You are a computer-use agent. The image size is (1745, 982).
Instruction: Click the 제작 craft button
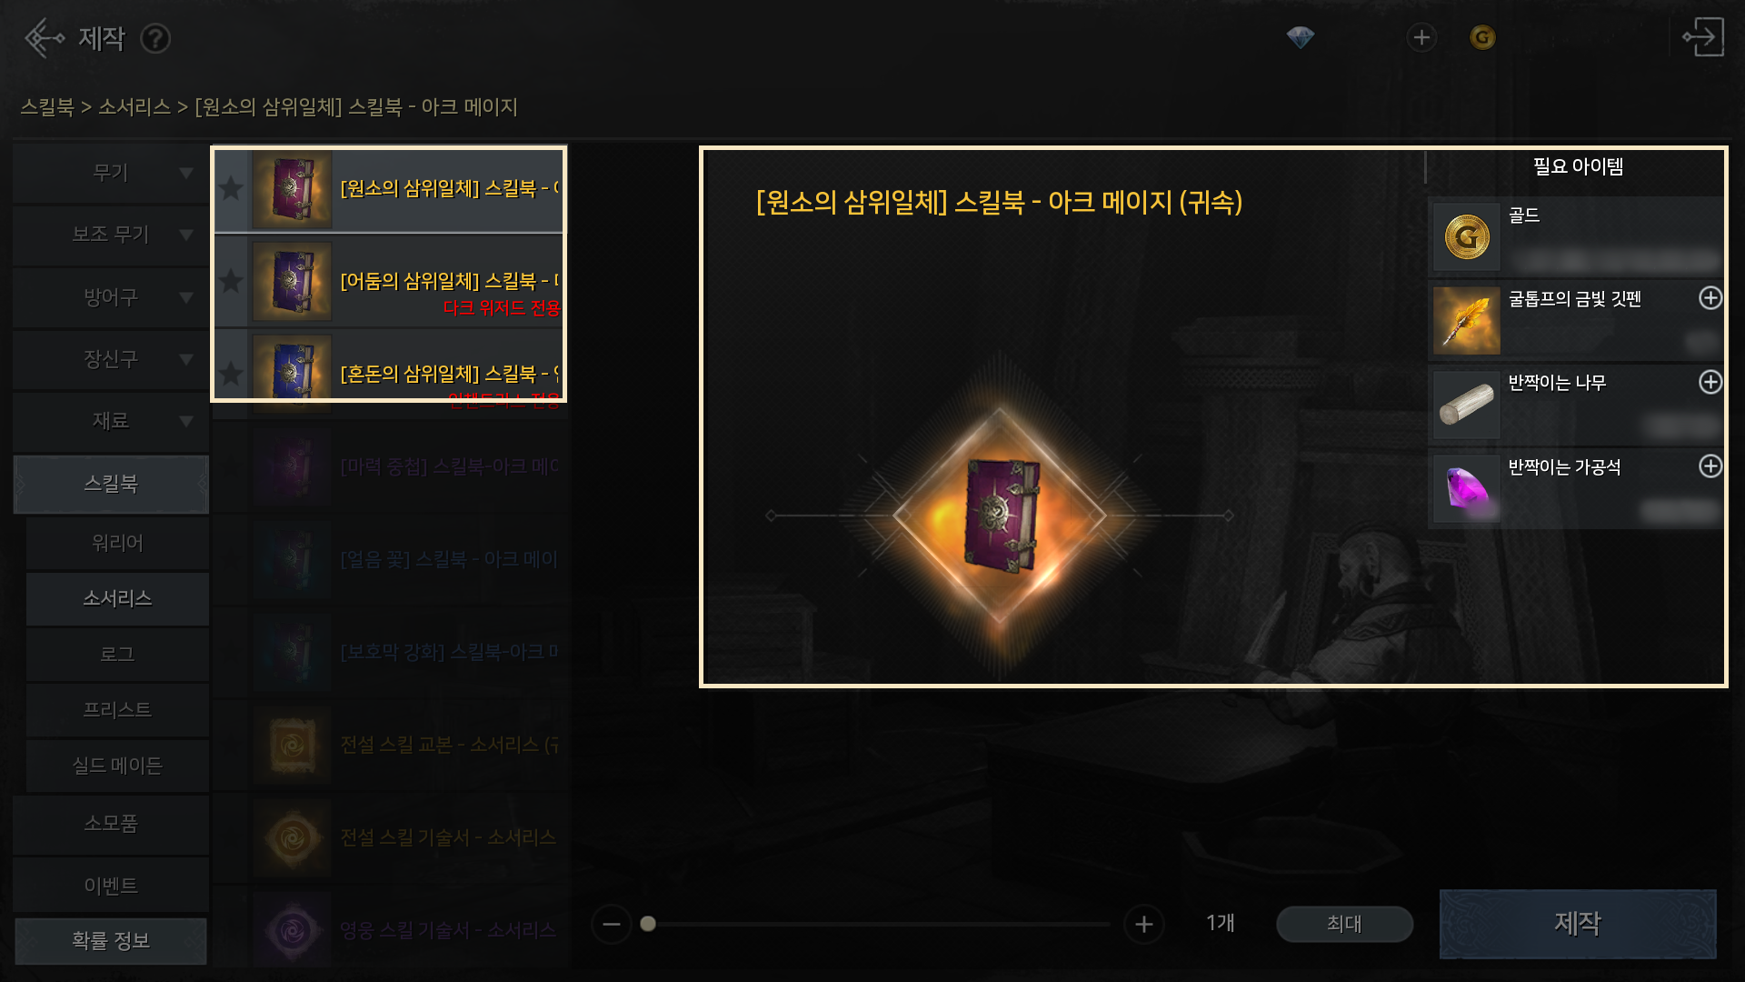point(1578,924)
